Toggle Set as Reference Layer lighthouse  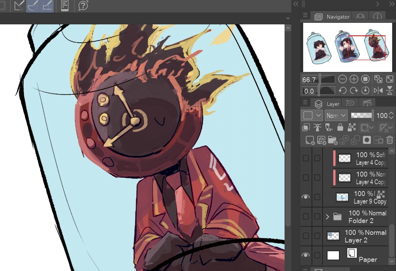[x=317, y=127]
